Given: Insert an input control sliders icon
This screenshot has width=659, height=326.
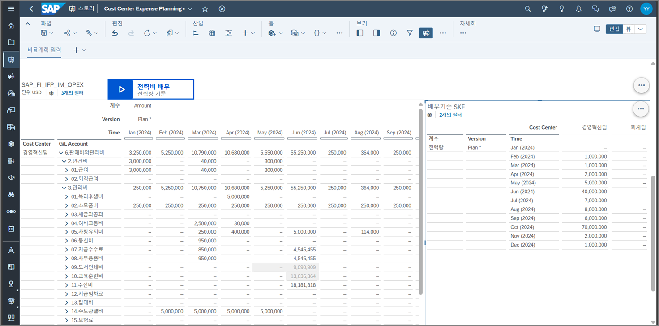Looking at the screenshot, I should [229, 33].
